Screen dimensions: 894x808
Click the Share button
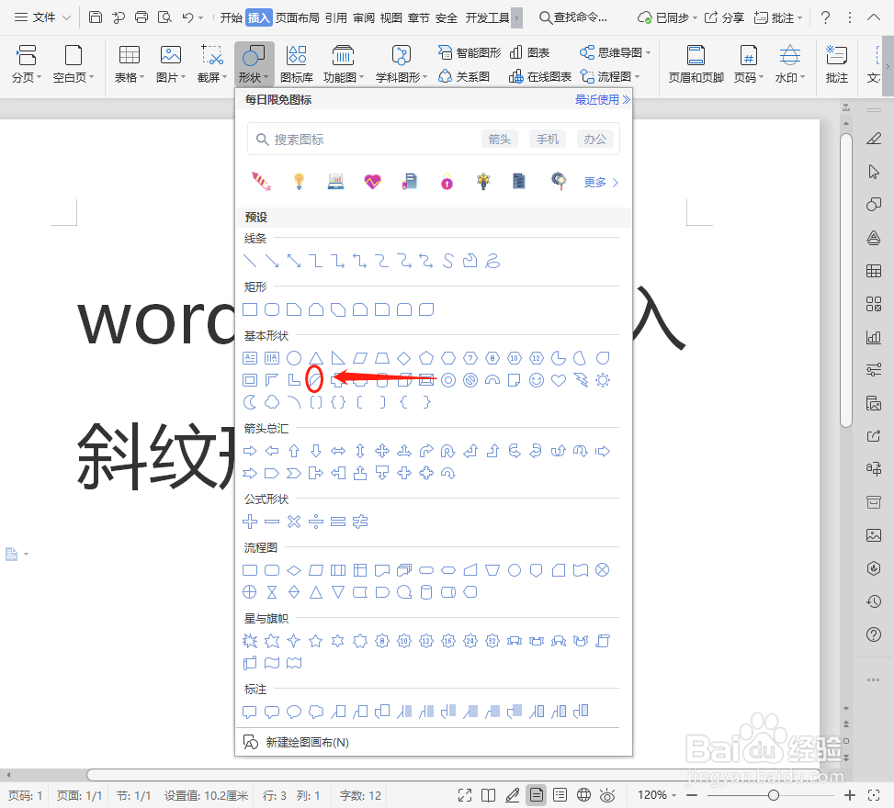724,17
